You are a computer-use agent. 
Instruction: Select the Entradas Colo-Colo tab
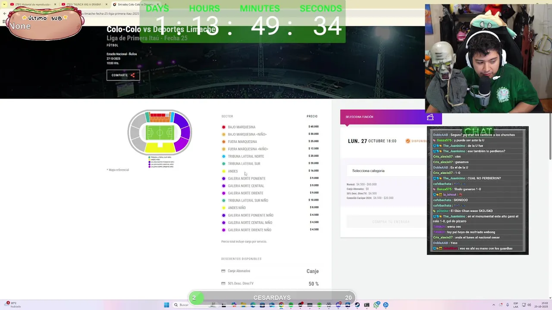click(136, 4)
